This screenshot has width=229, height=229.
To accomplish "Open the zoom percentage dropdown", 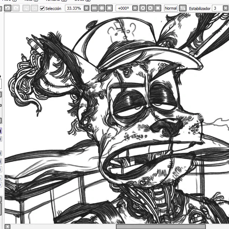I will pyautogui.click(x=86, y=8).
